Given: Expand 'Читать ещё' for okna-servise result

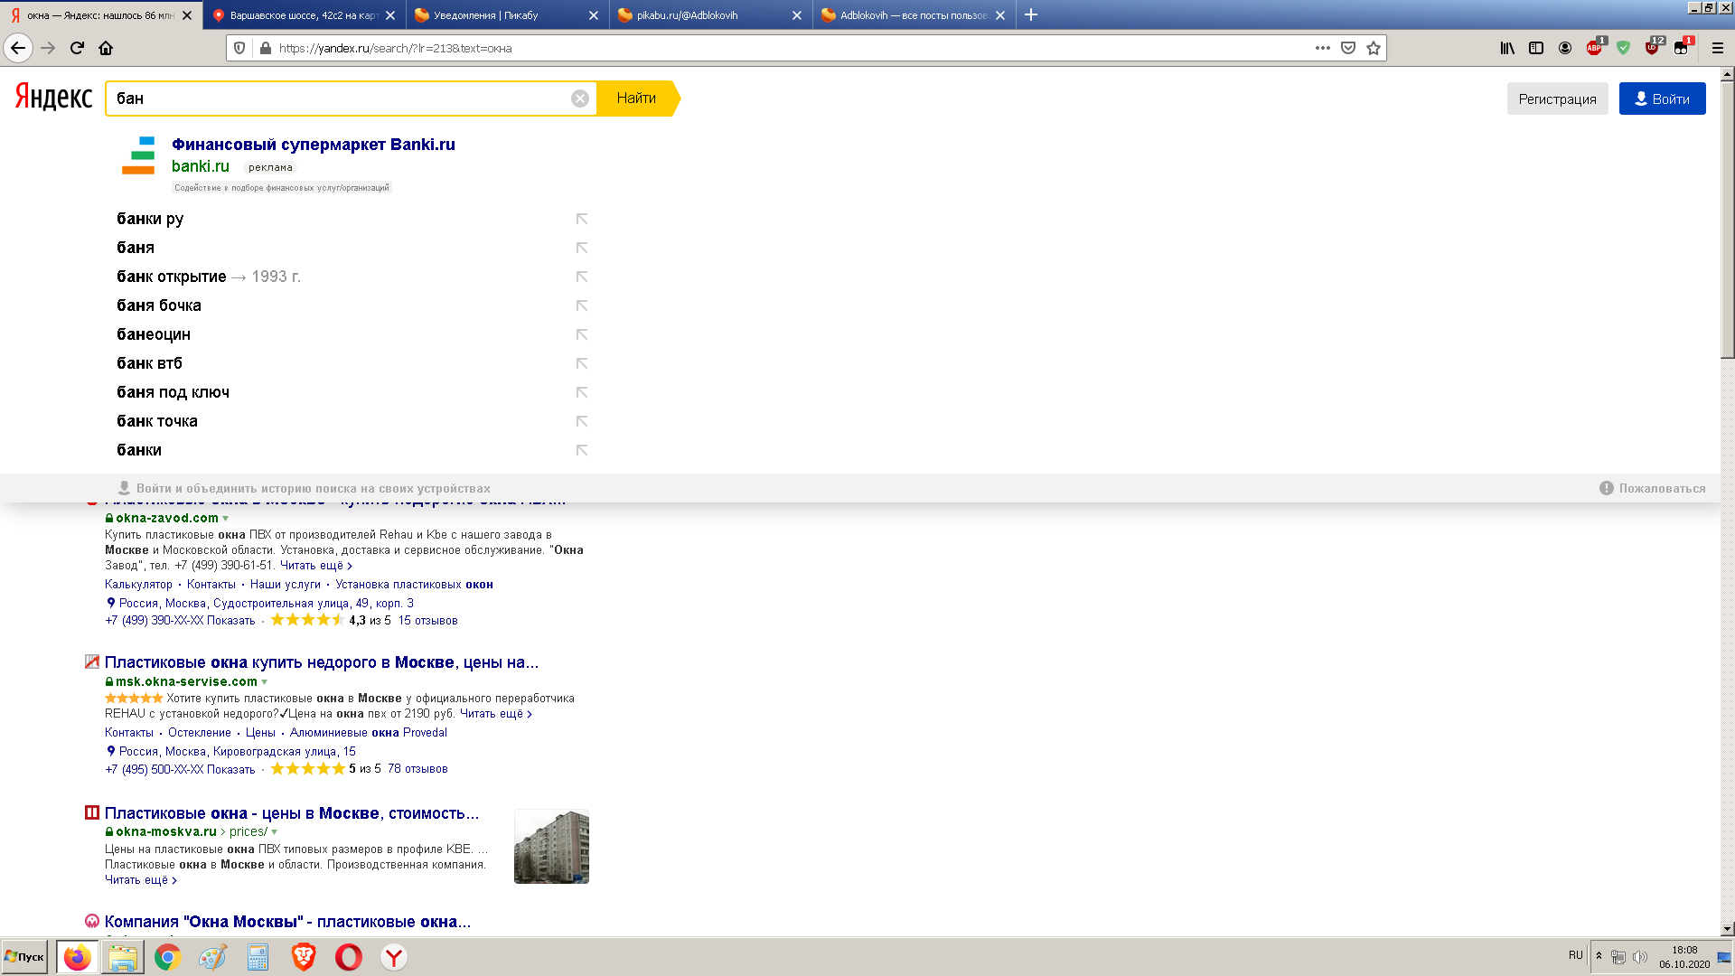Looking at the screenshot, I should point(496,714).
